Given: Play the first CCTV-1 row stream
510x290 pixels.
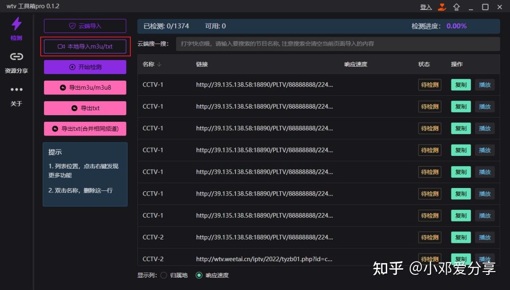Looking at the screenshot, I should pos(484,85).
